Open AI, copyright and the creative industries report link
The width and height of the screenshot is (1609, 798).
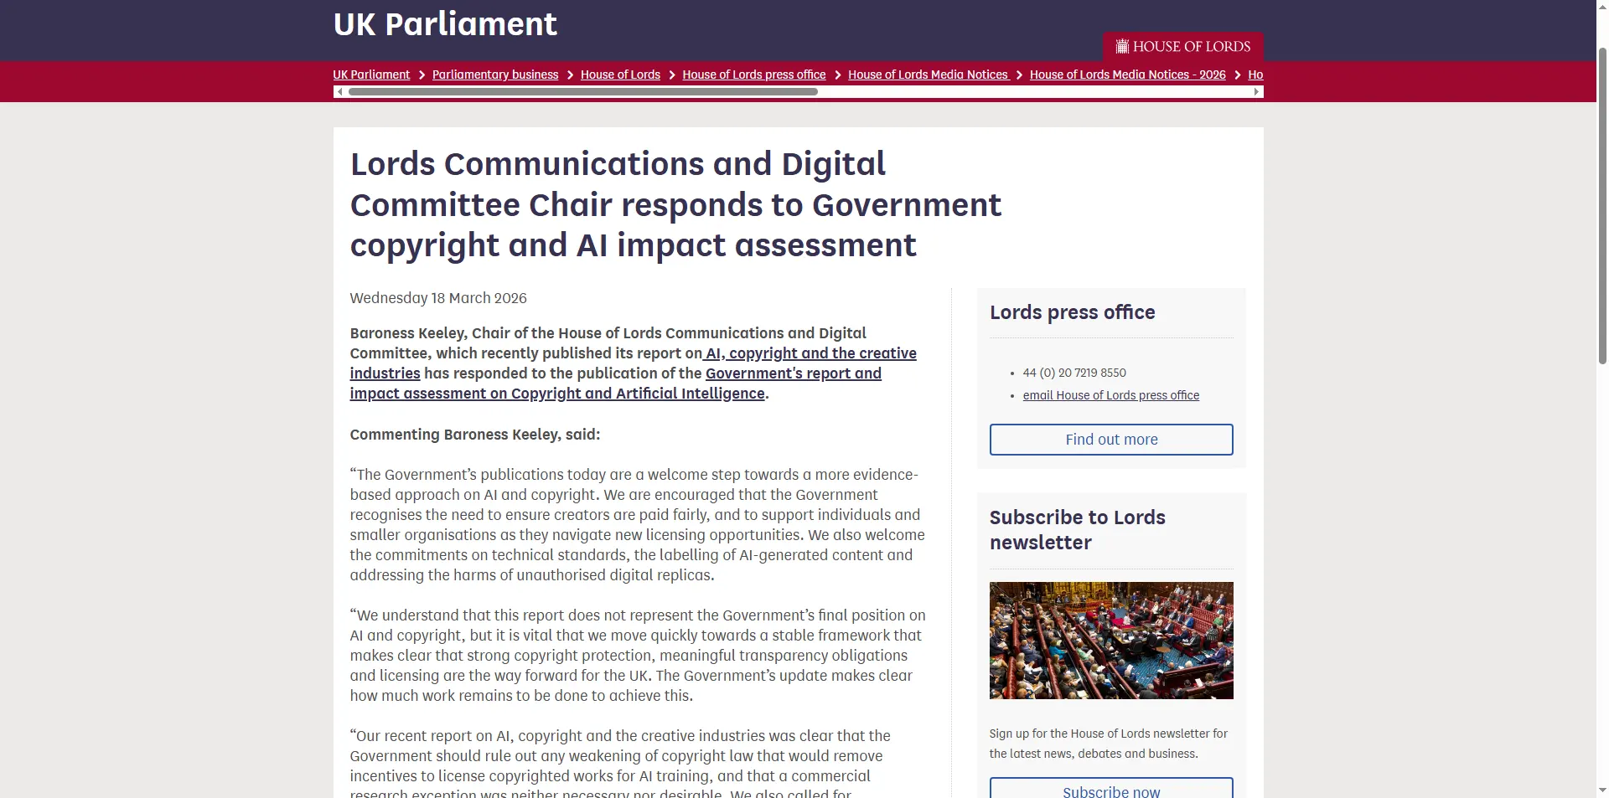point(633,363)
